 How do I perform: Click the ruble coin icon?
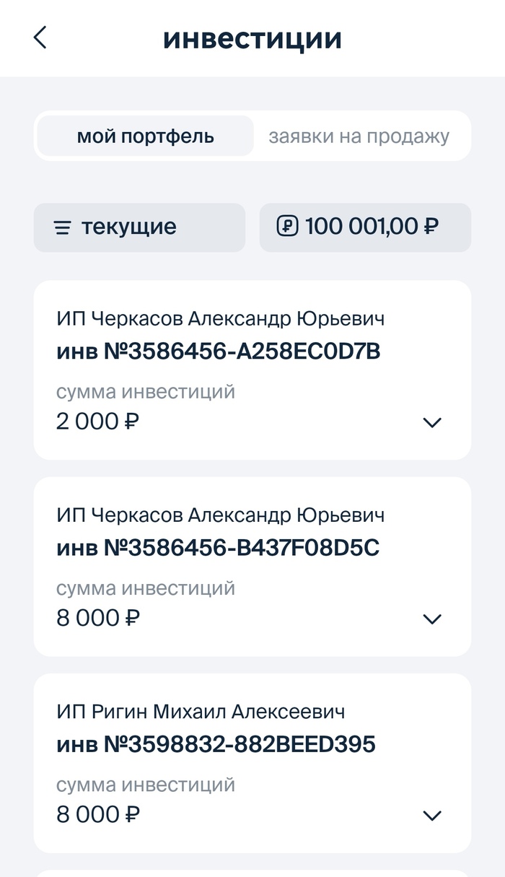(287, 227)
